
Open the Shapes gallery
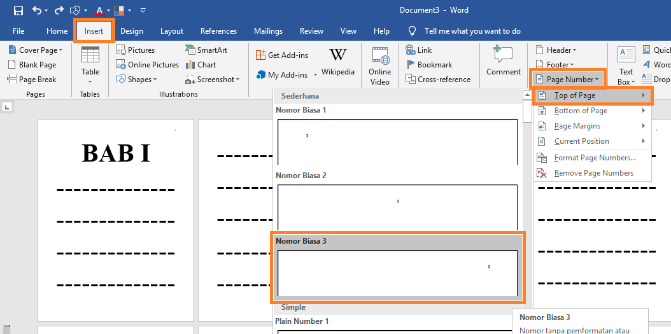(136, 80)
